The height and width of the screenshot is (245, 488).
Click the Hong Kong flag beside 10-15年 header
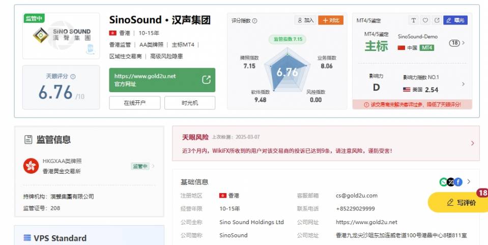click(x=112, y=33)
